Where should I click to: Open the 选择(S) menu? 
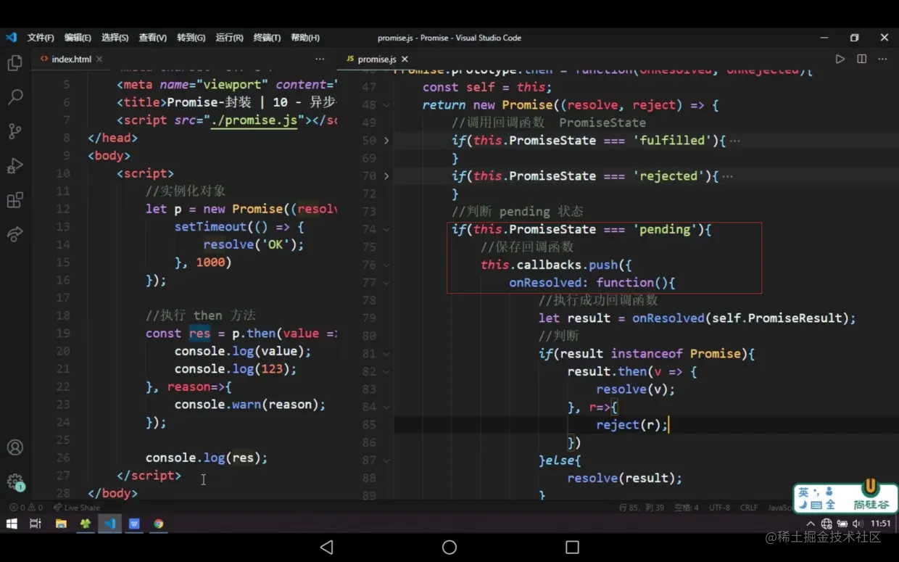click(x=115, y=38)
